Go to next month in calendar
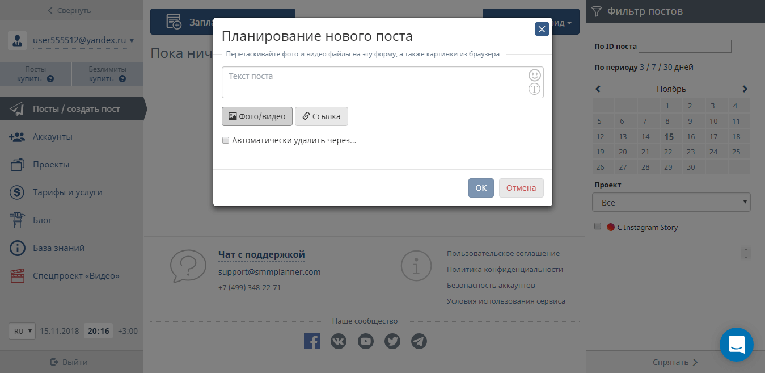Screen dimensions: 765x373 click(745, 89)
